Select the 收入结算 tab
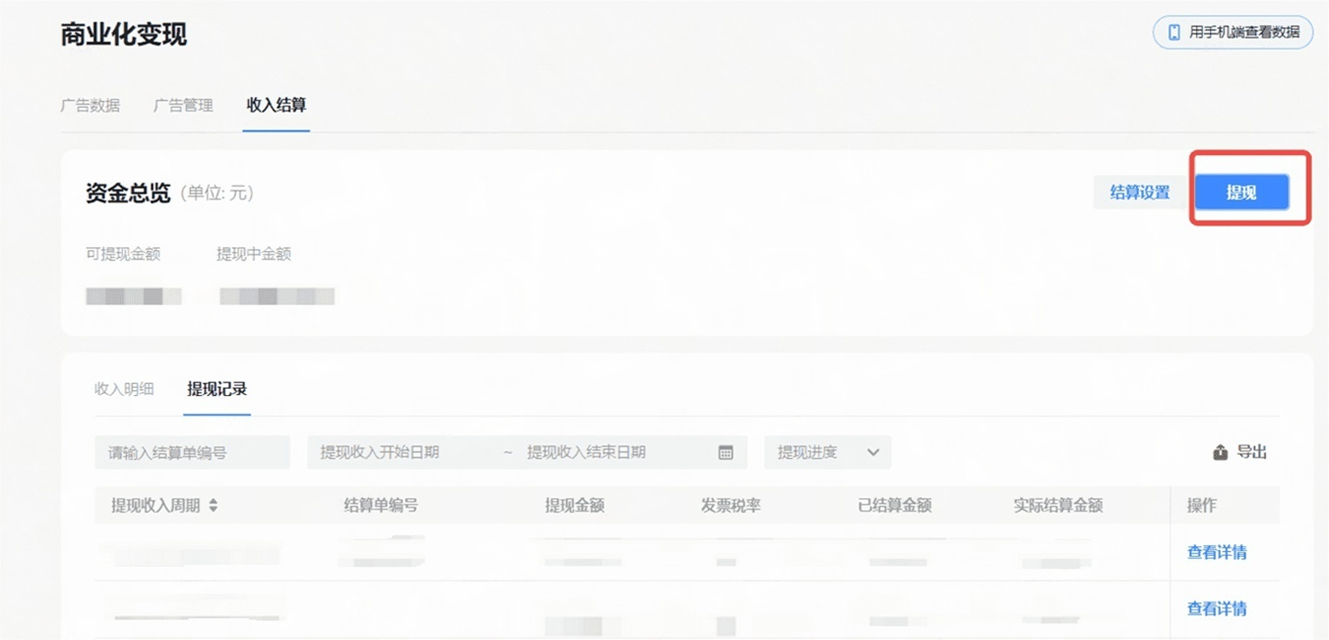The width and height of the screenshot is (1329, 640). coord(276,105)
